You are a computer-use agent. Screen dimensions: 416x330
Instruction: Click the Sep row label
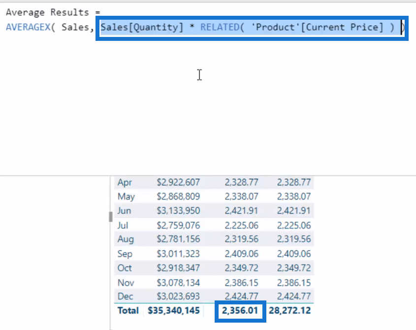125,254
